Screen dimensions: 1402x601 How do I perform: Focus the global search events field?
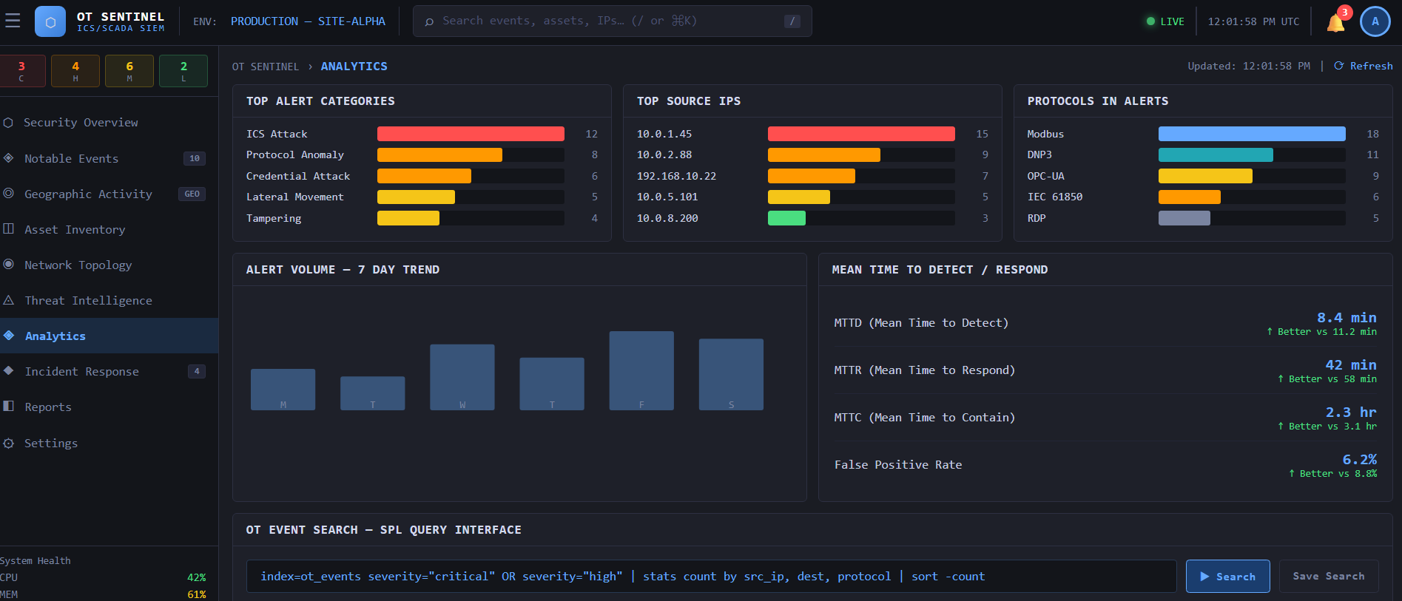pos(612,21)
